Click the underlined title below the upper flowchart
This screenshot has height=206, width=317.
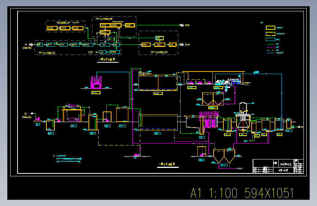[x=107, y=59]
